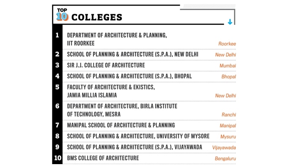Click the Bengaluru location label
Image resolution: width=288 pixels, height=166 pixels.
tap(225, 159)
